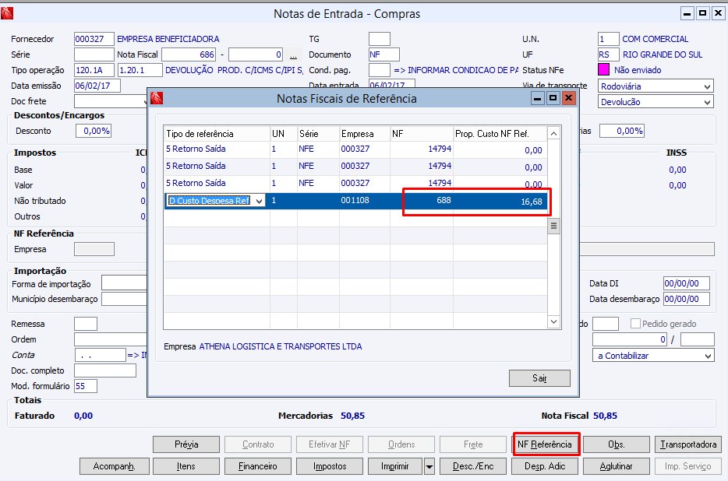Expand the Tipo de referência dropdown
This screenshot has height=481, width=728.
pyautogui.click(x=259, y=201)
